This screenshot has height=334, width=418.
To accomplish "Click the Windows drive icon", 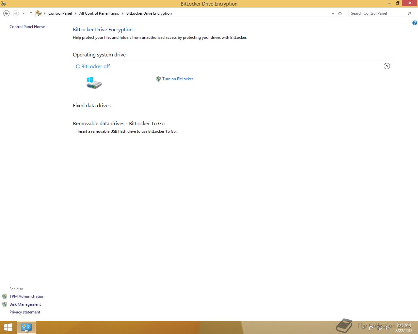I will click(94, 83).
